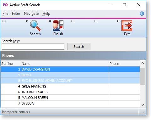Click the vertical scrollbar thumb
The height and width of the screenshot is (120, 151).
[x=143, y=77]
